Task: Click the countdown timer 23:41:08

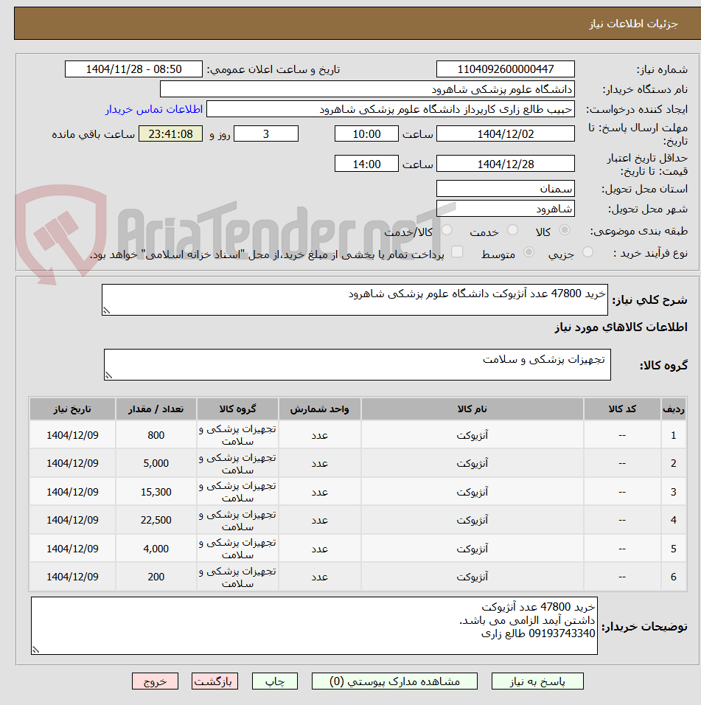Action: point(171,134)
